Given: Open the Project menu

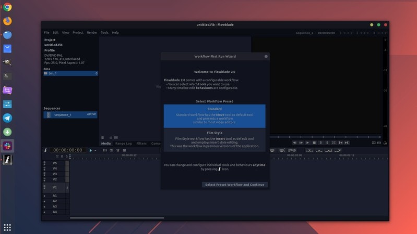Looking at the screenshot, I should (78, 33).
